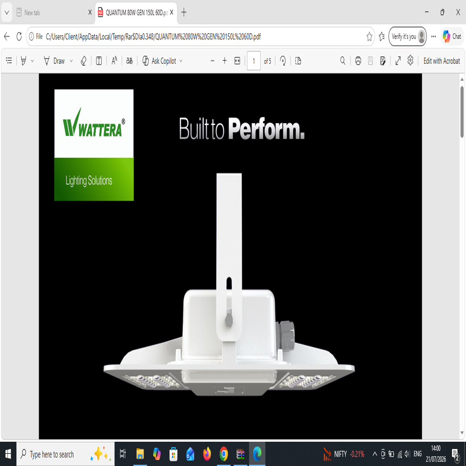This screenshot has height=466, width=466.
Task: Select the Highlight tool in PDF toolbar
Action: tap(23, 61)
